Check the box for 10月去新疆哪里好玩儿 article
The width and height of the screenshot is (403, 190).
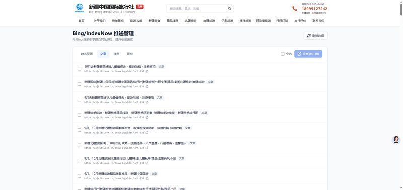click(80, 69)
